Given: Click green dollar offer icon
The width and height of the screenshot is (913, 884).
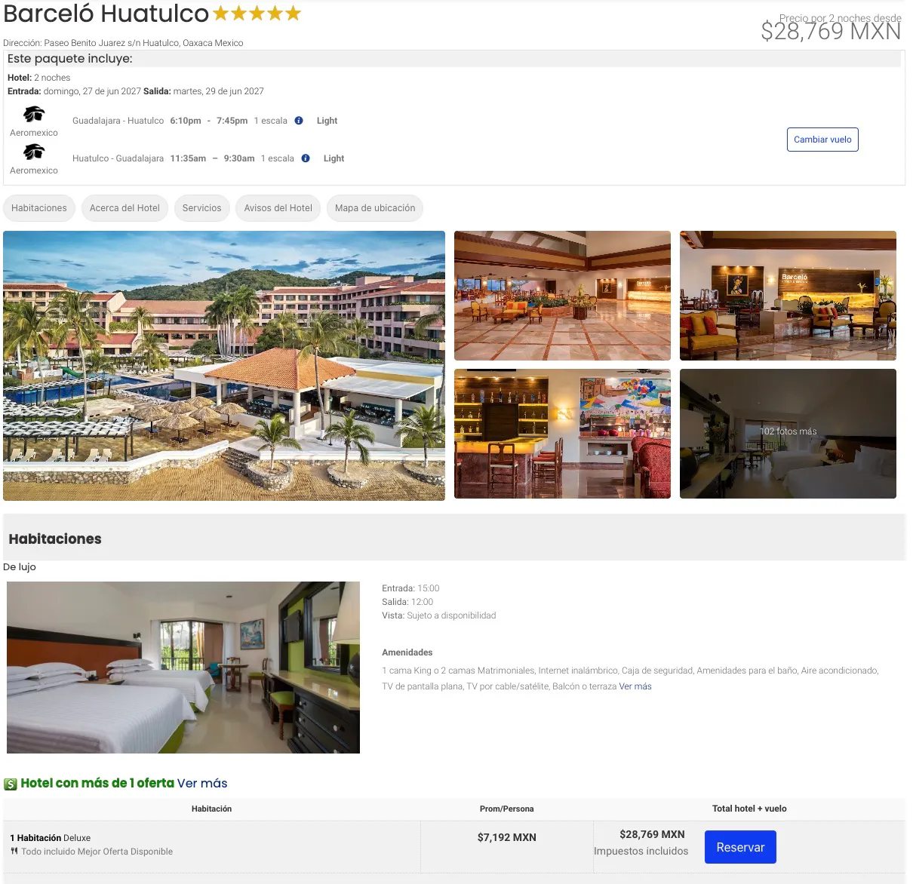Looking at the screenshot, I should click(x=11, y=784).
